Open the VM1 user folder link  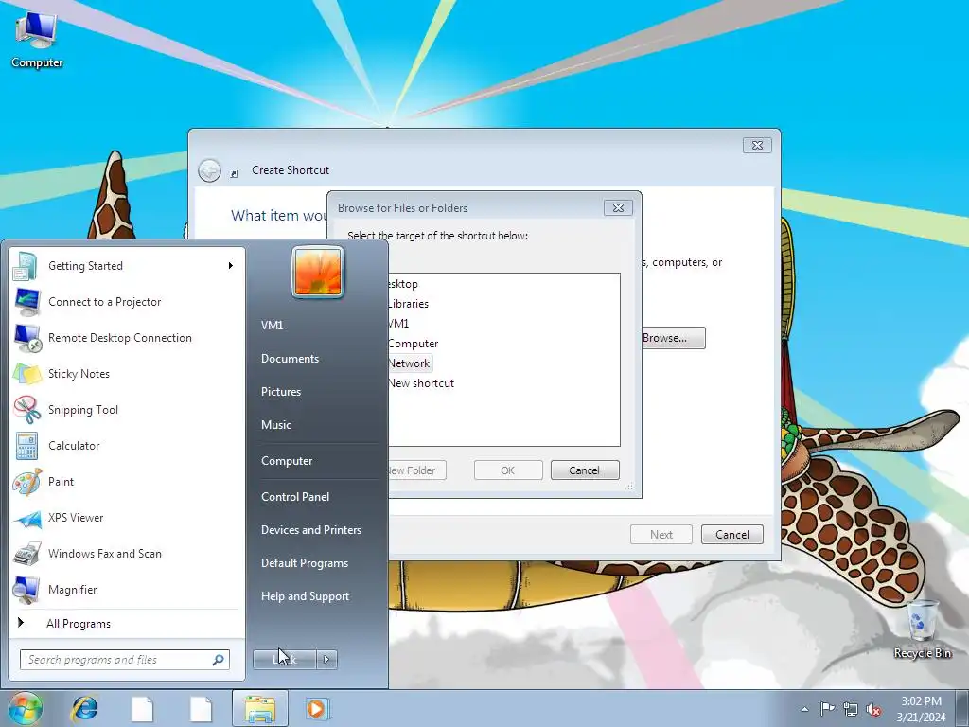pyautogui.click(x=272, y=326)
